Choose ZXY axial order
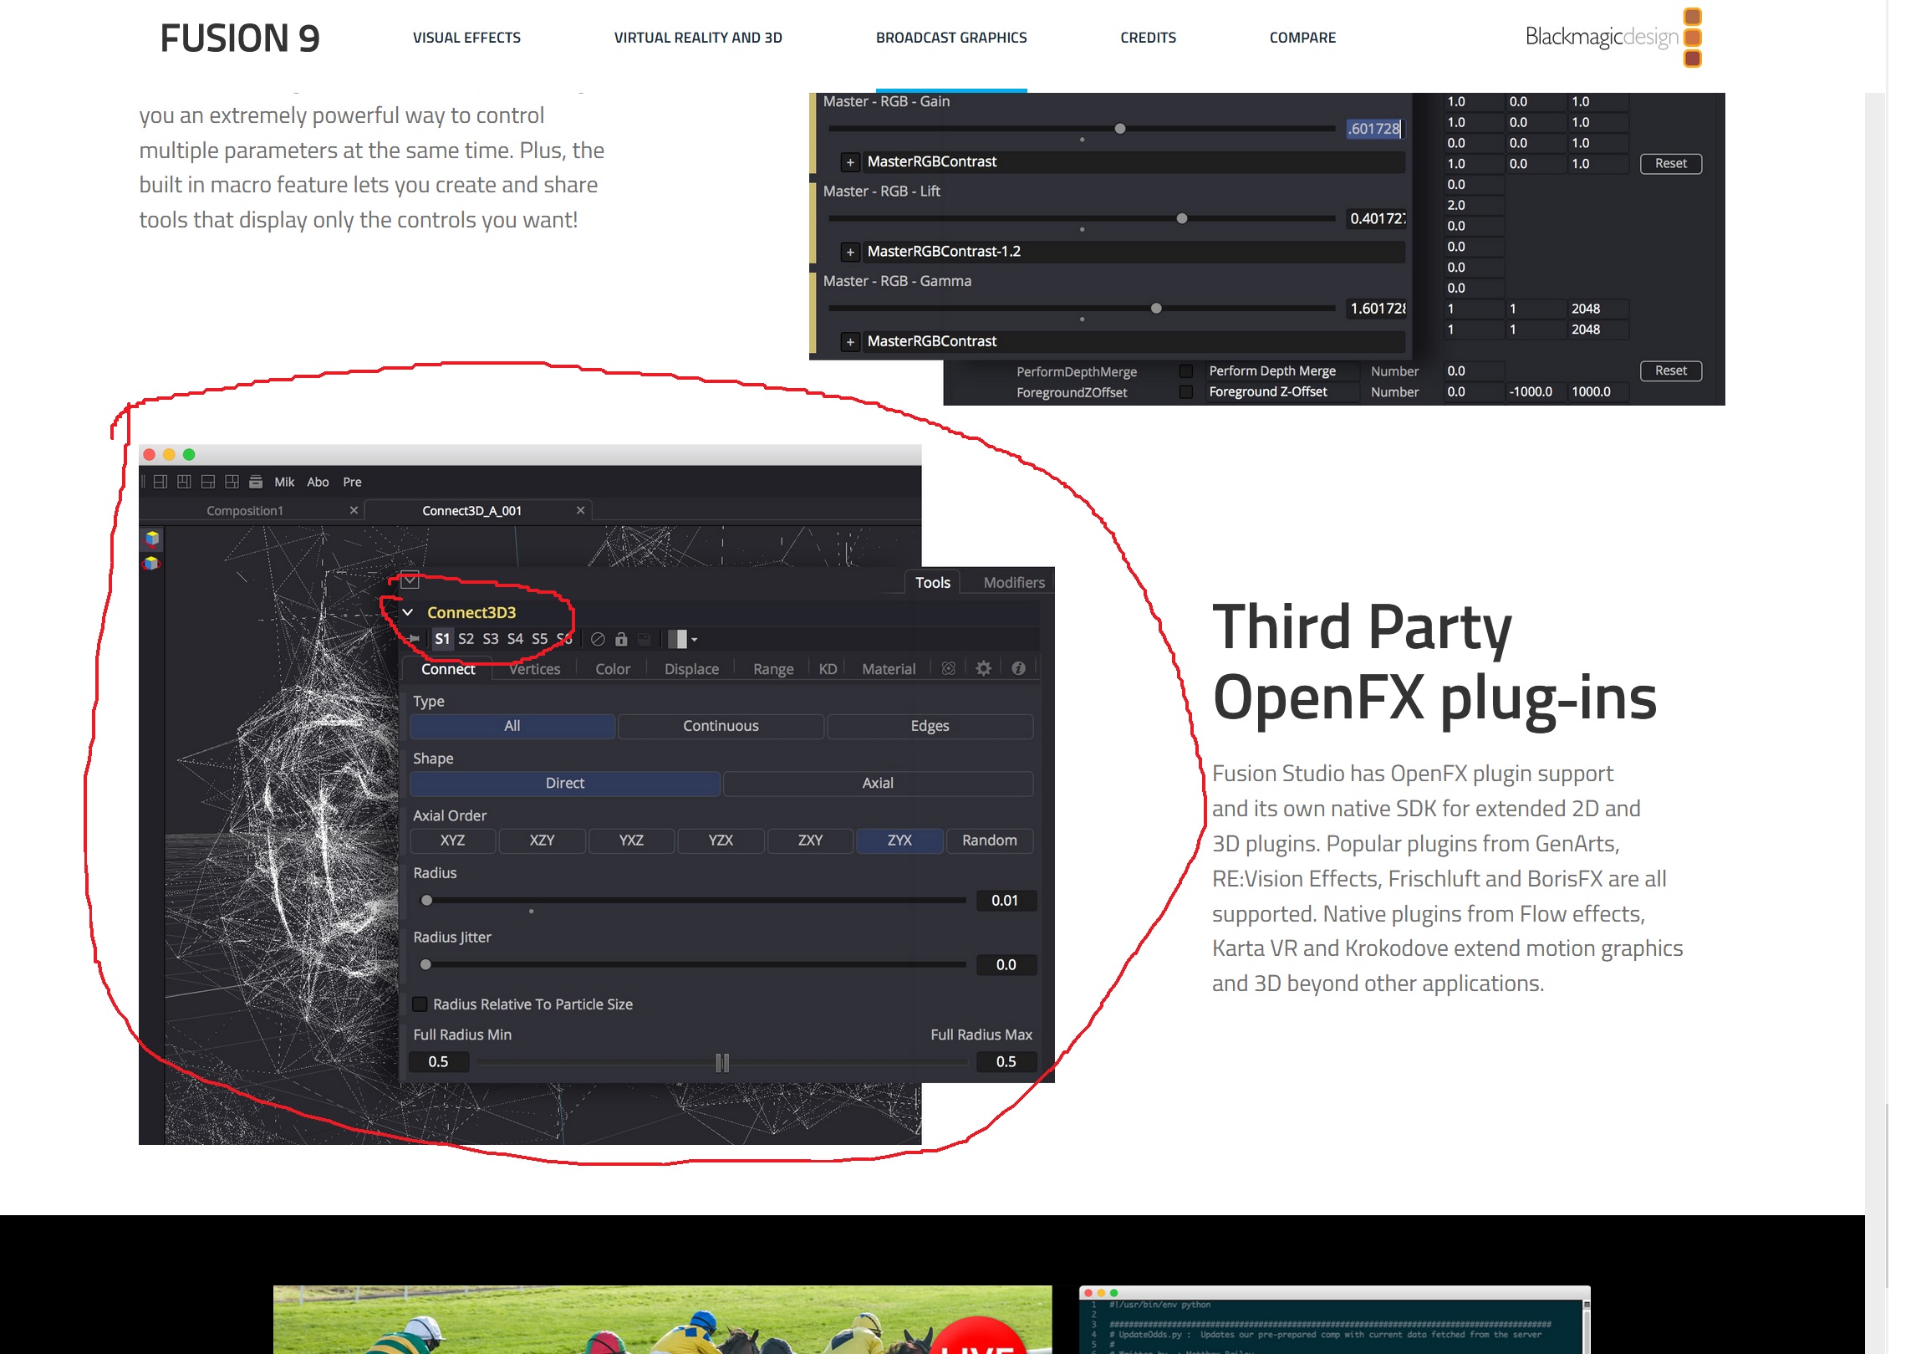The width and height of the screenshot is (1926, 1354). pos(810,841)
